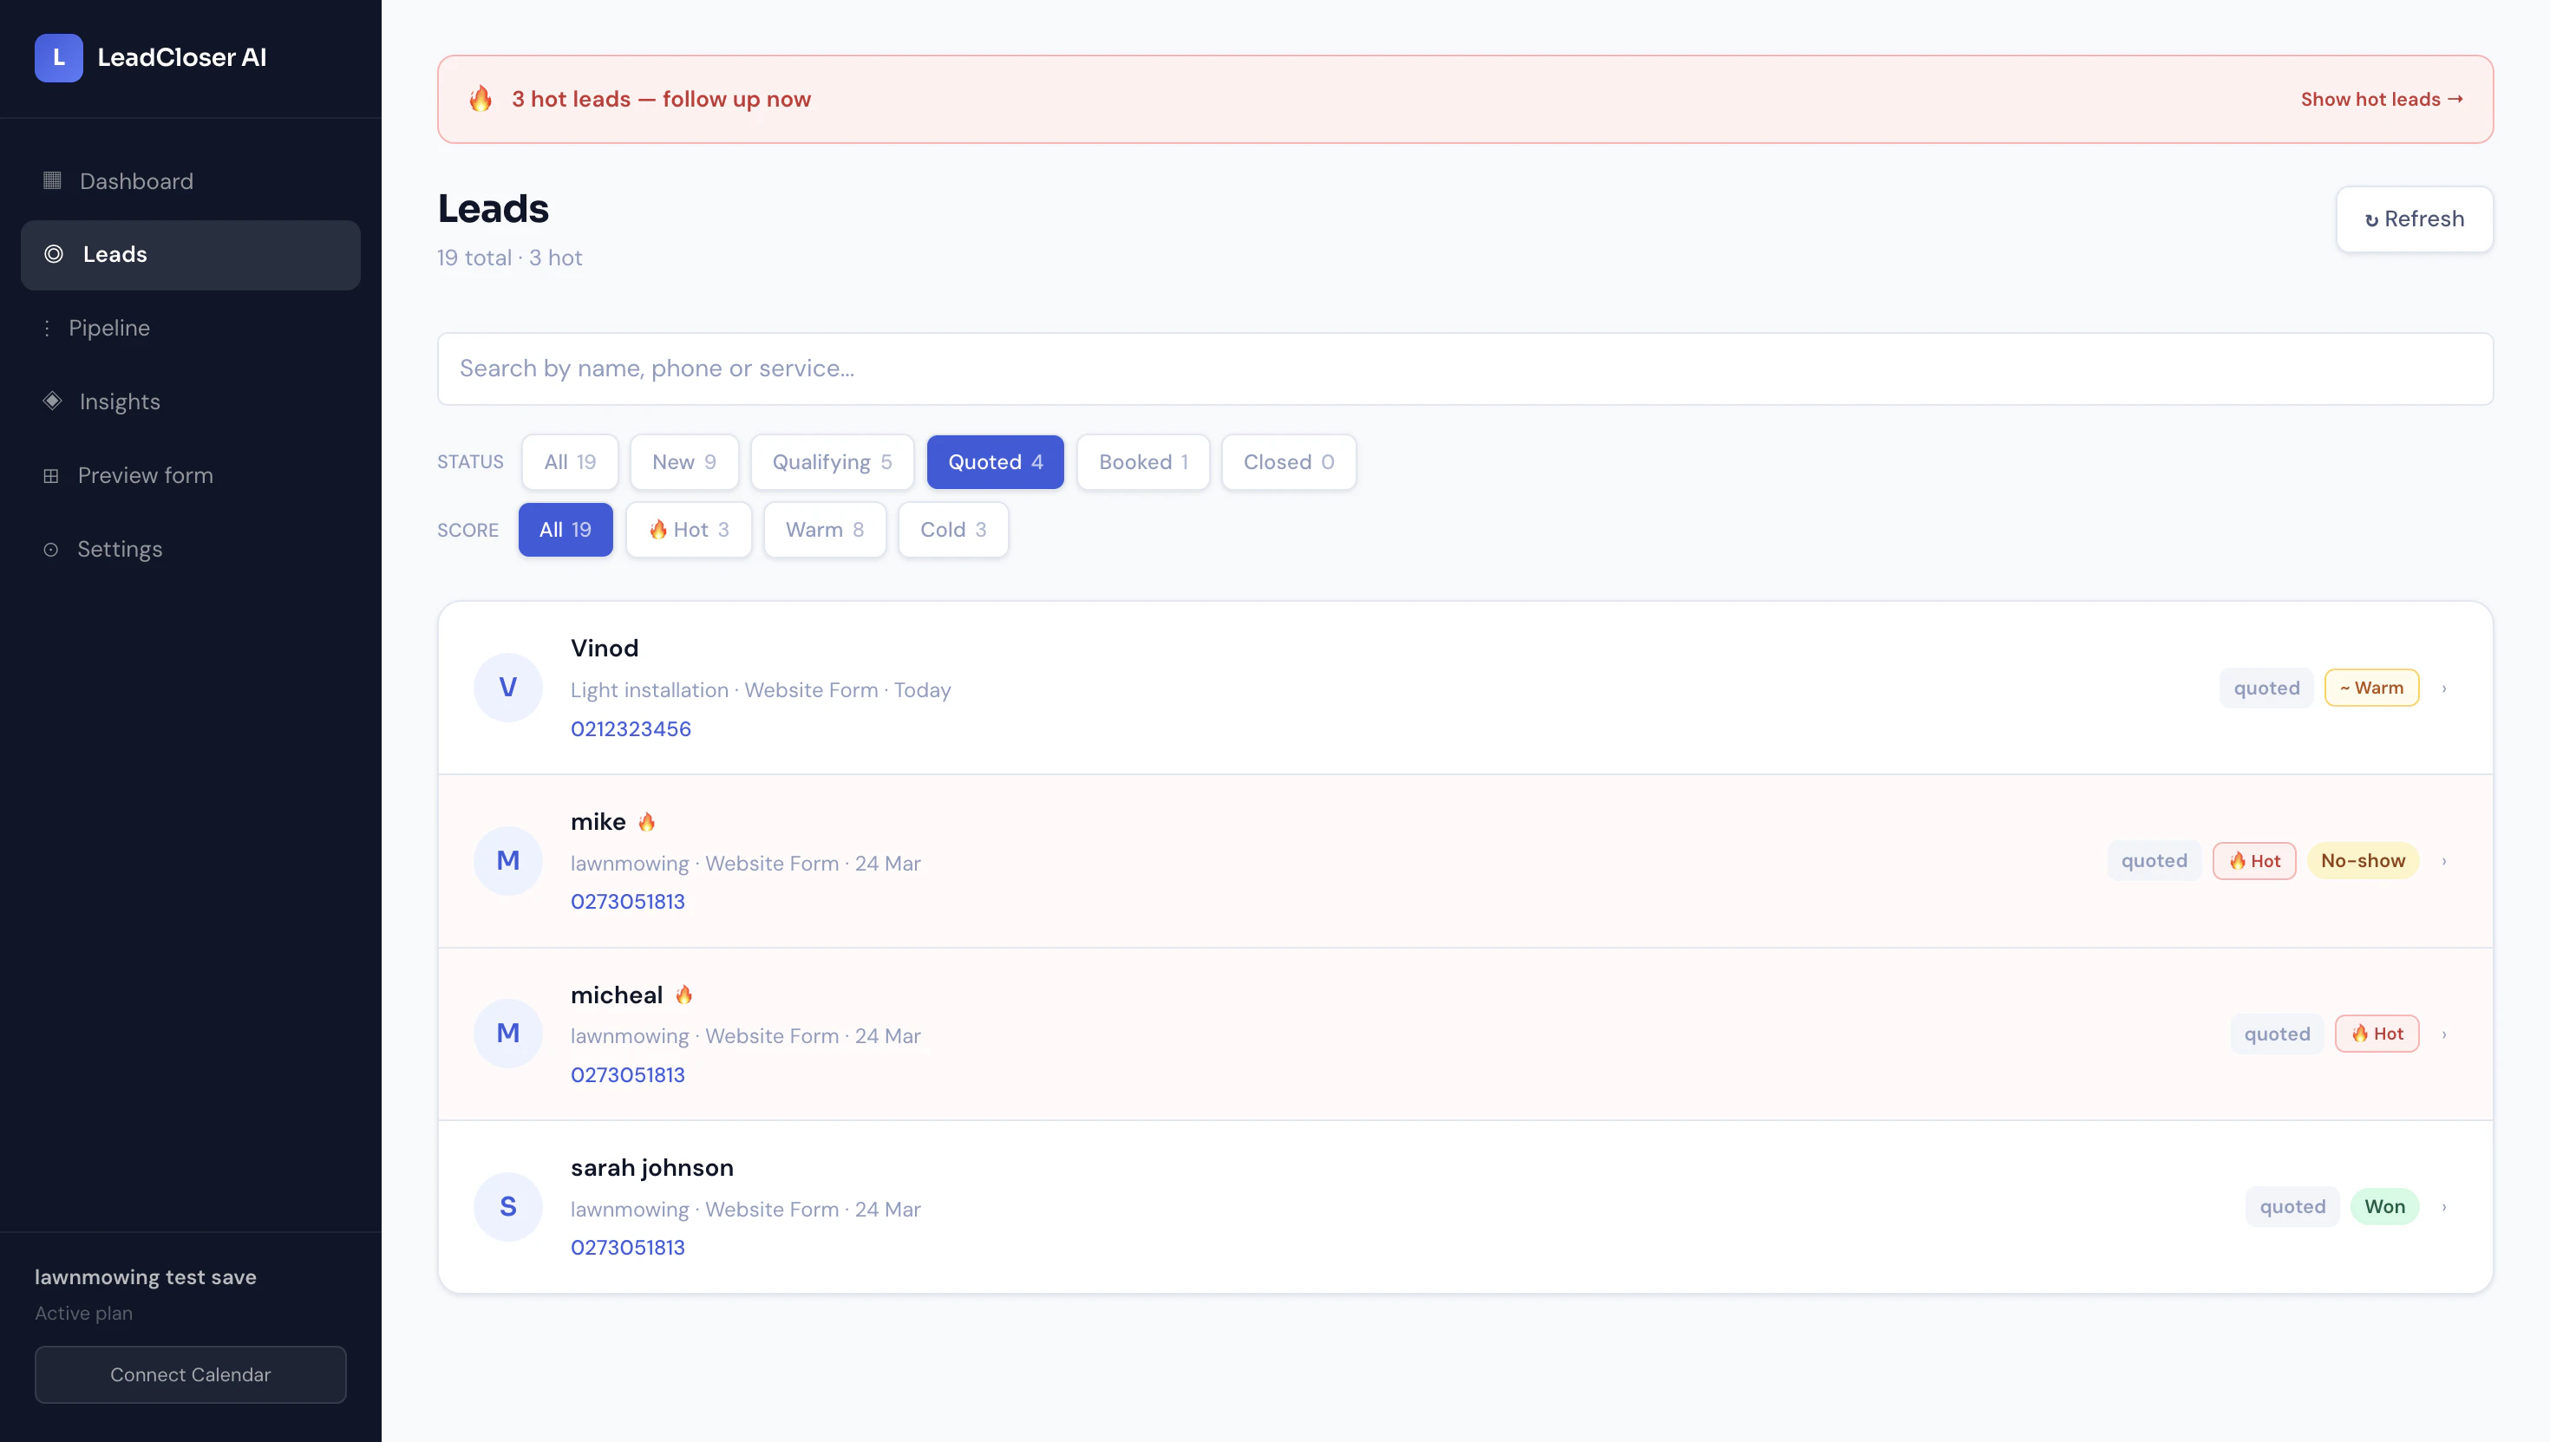Click the Refresh button
Viewport: 2550px width, 1442px height.
coord(2413,219)
